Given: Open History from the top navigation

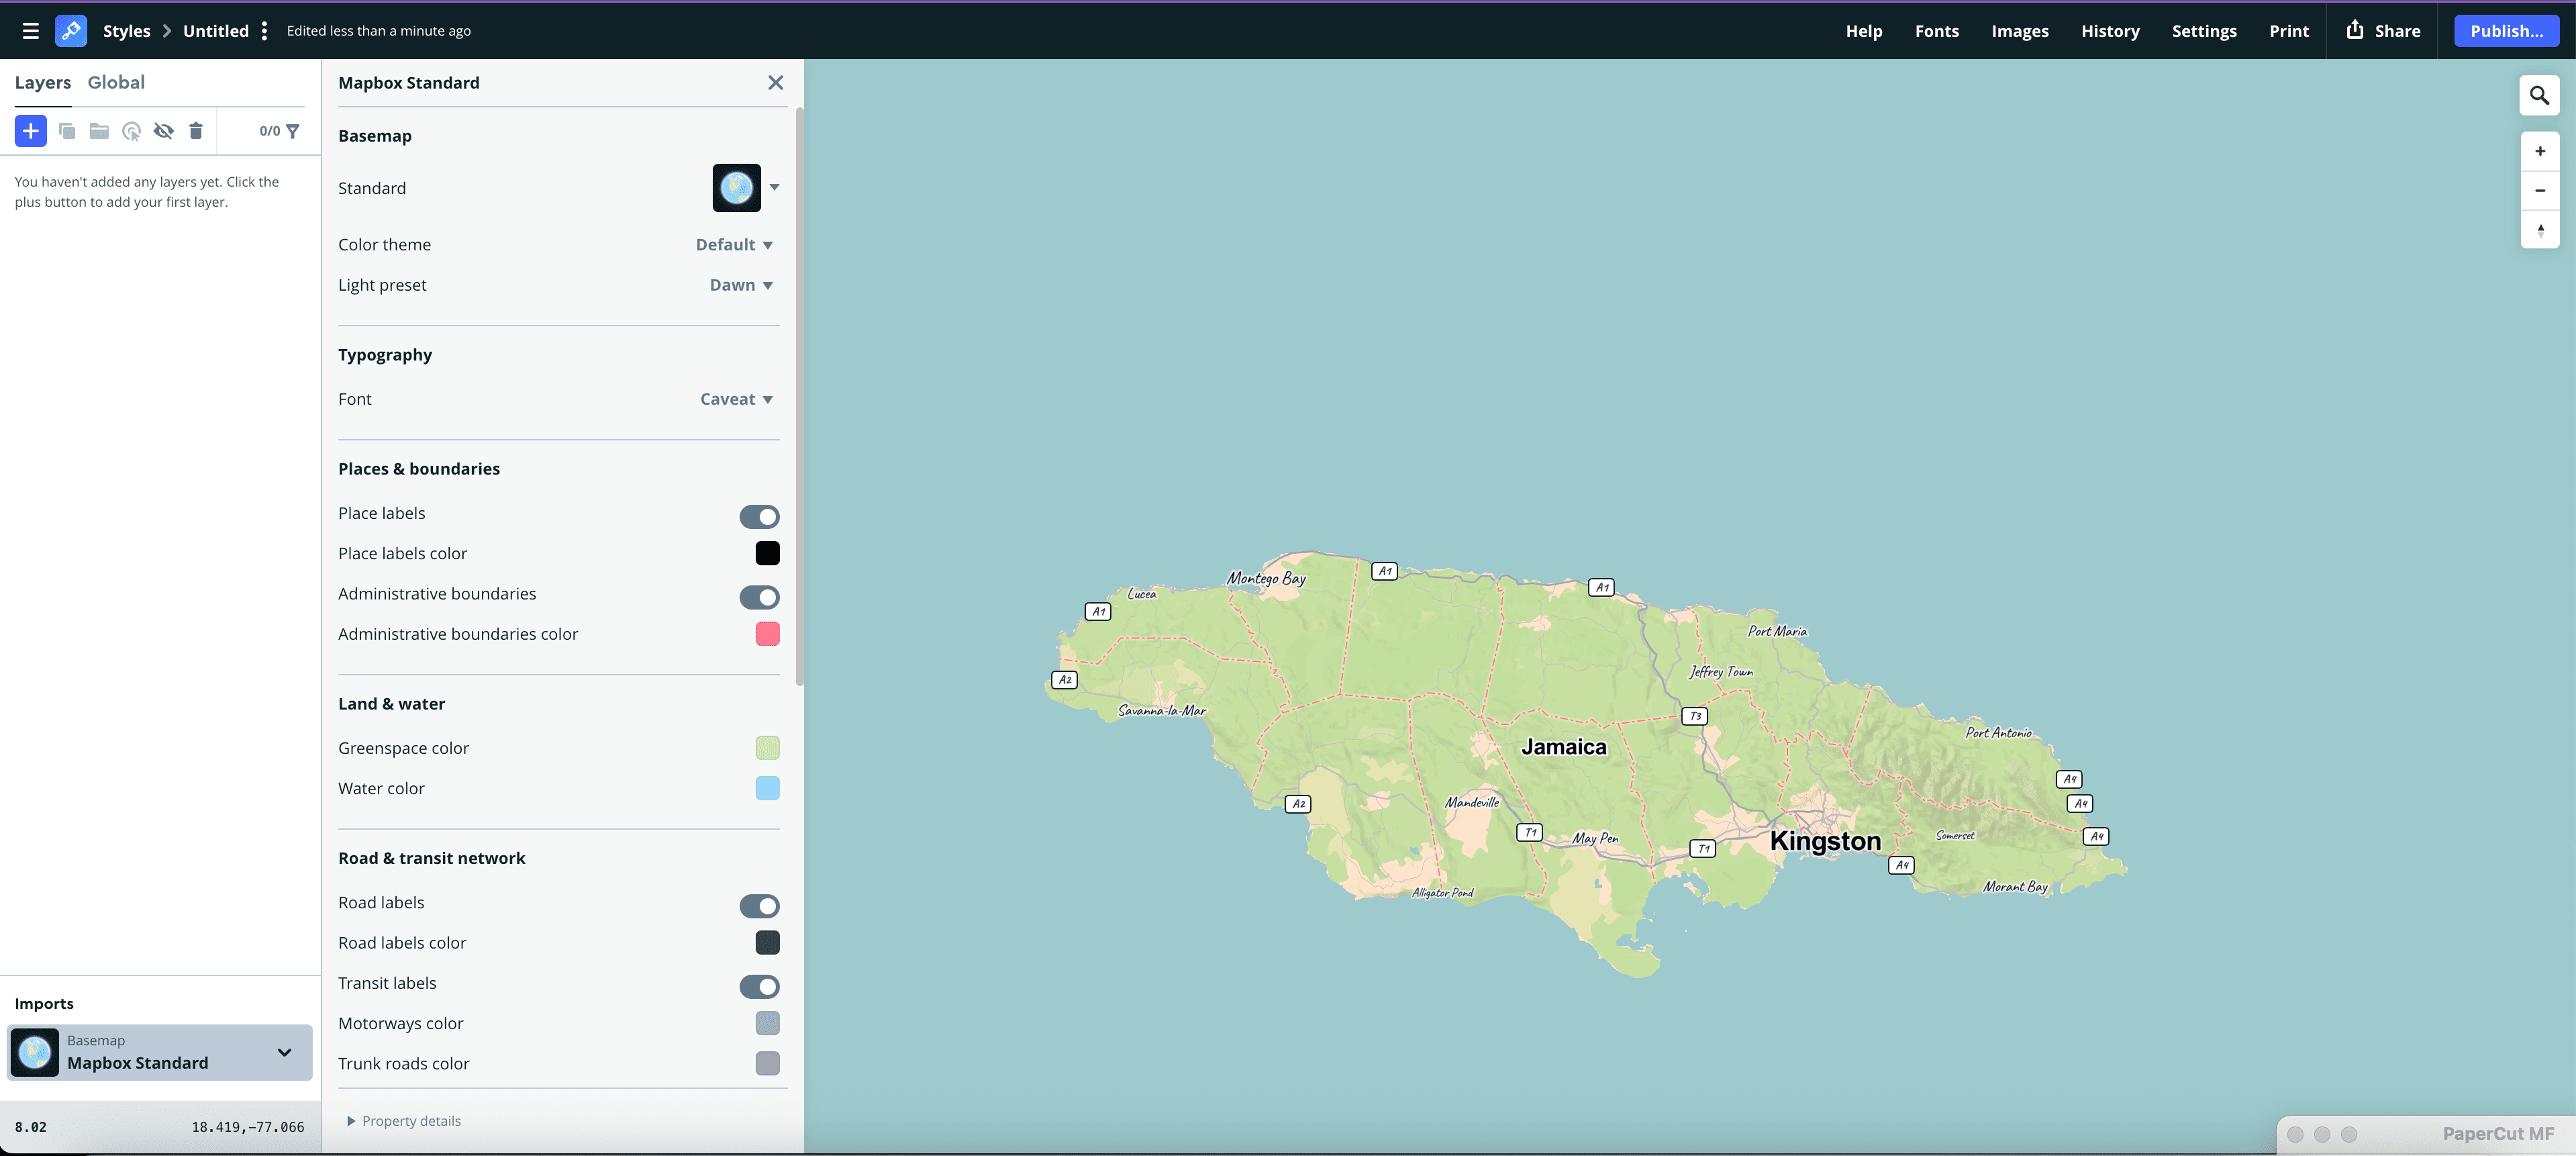Looking at the screenshot, I should point(2110,31).
